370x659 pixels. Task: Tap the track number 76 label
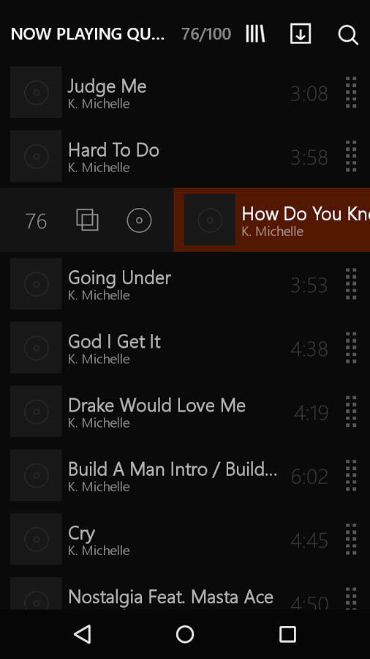point(36,221)
